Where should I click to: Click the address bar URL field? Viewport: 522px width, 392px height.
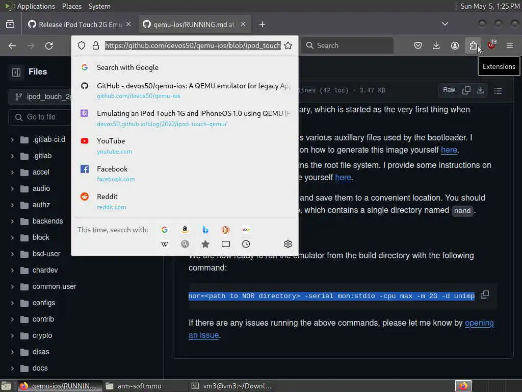193,45
